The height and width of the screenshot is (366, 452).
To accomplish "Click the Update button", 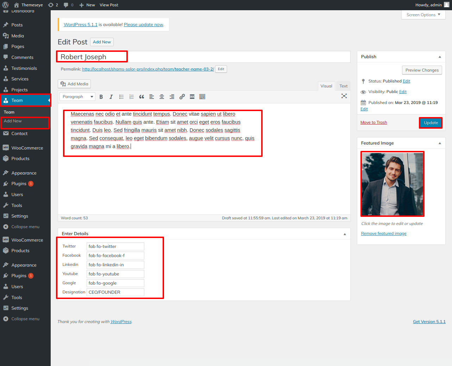I will tap(431, 123).
